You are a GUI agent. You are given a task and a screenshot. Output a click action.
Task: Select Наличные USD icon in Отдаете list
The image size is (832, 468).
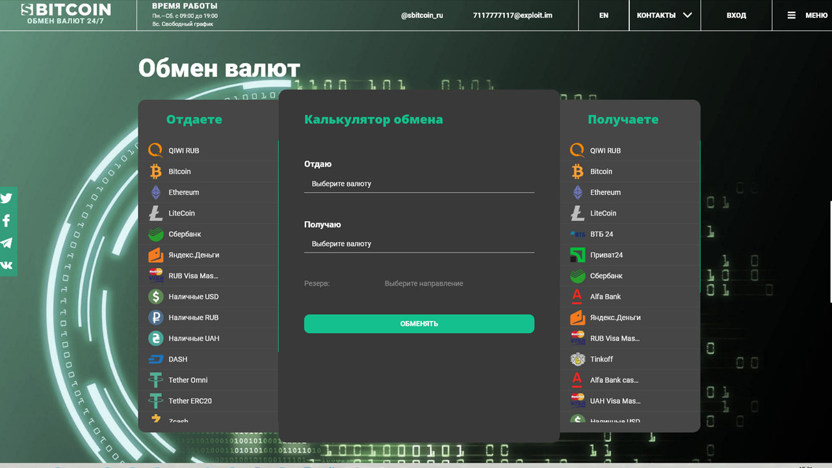click(155, 297)
